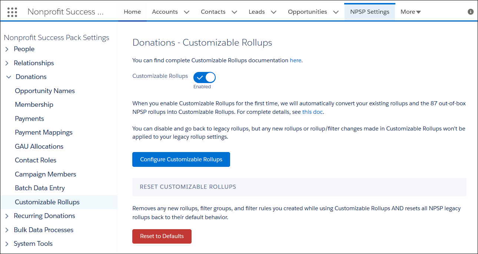Open the Contacts tab dropdown arrow
Screen dimensions: 478x254
click(235, 12)
